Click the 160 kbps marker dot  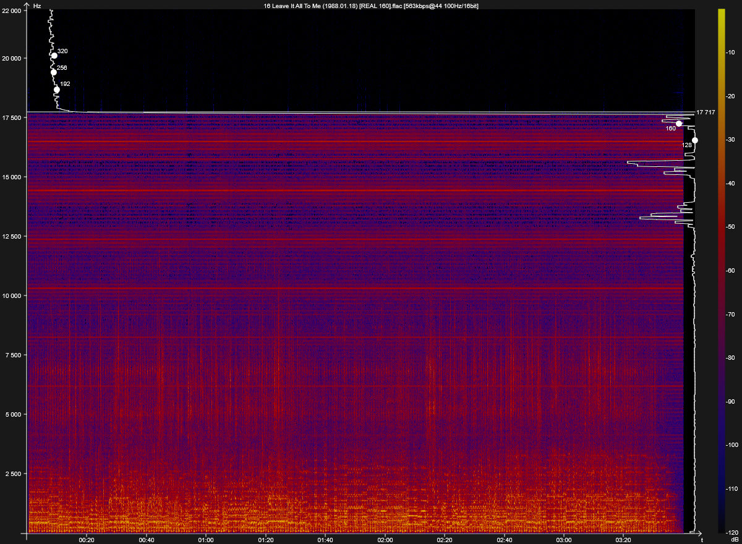pyautogui.click(x=679, y=124)
